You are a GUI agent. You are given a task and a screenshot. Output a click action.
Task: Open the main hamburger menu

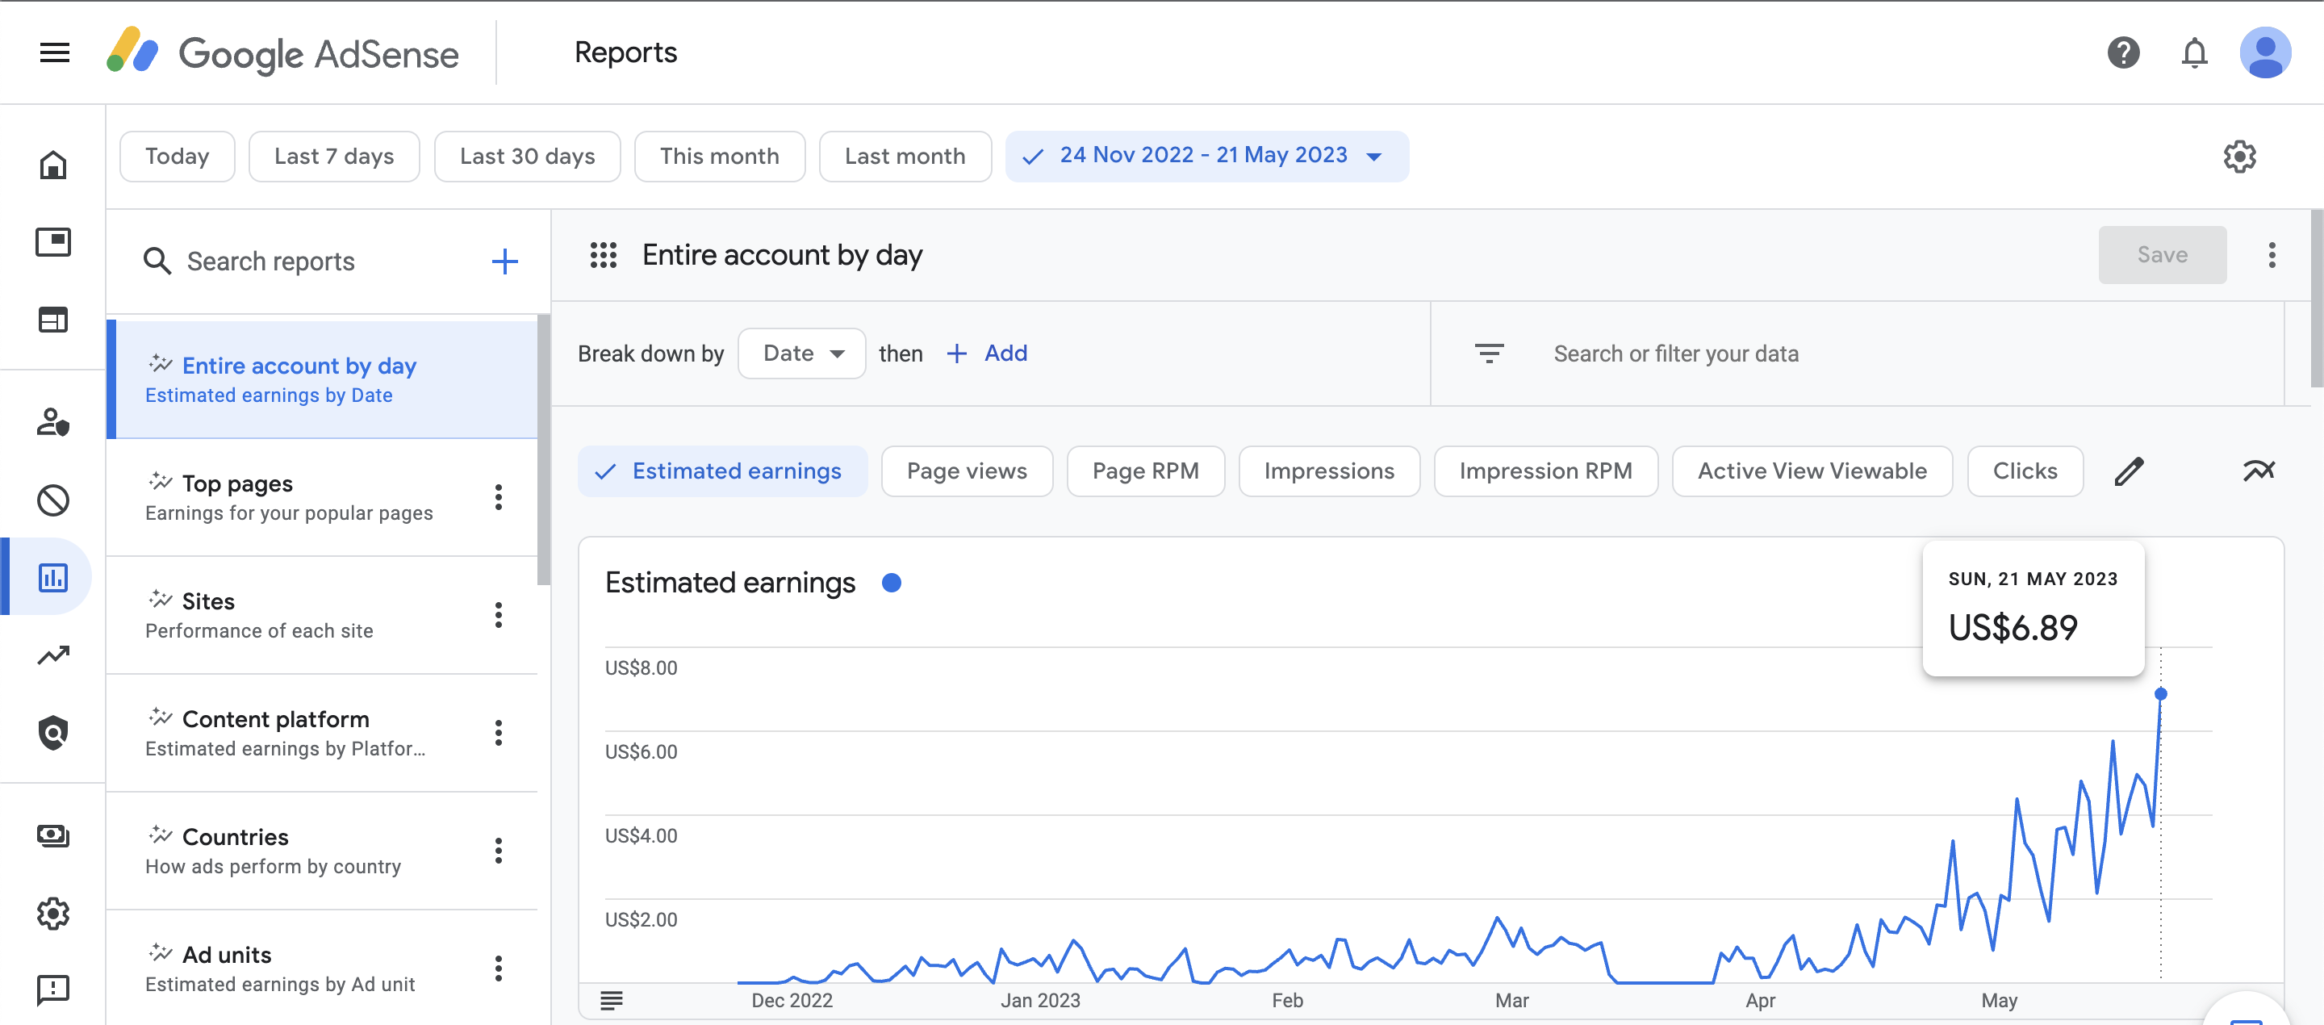55,52
